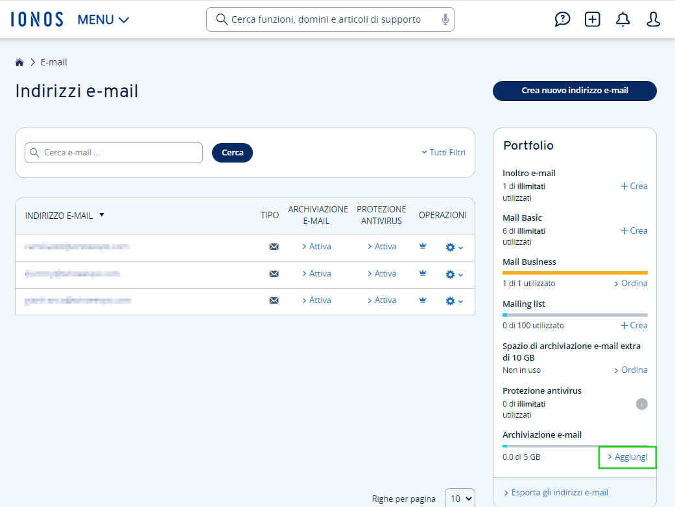Click Crea nuovo indirizzo e-mail button
This screenshot has height=507, width=675.
[574, 91]
